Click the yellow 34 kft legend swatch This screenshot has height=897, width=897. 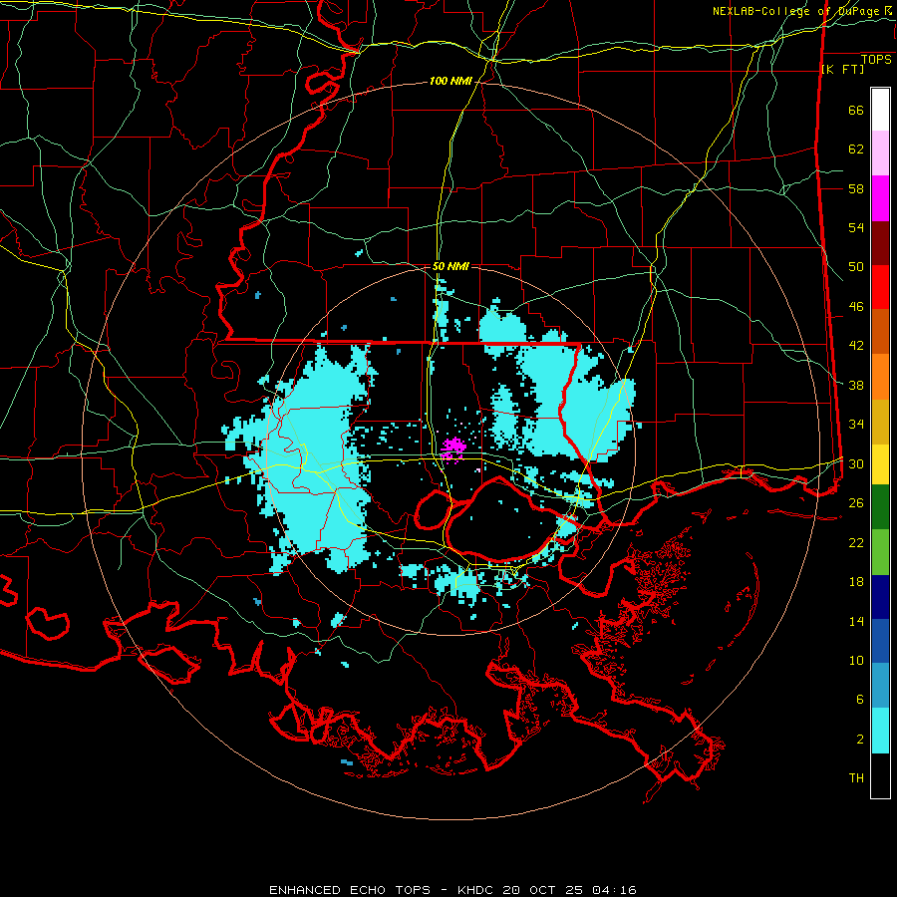point(880,463)
